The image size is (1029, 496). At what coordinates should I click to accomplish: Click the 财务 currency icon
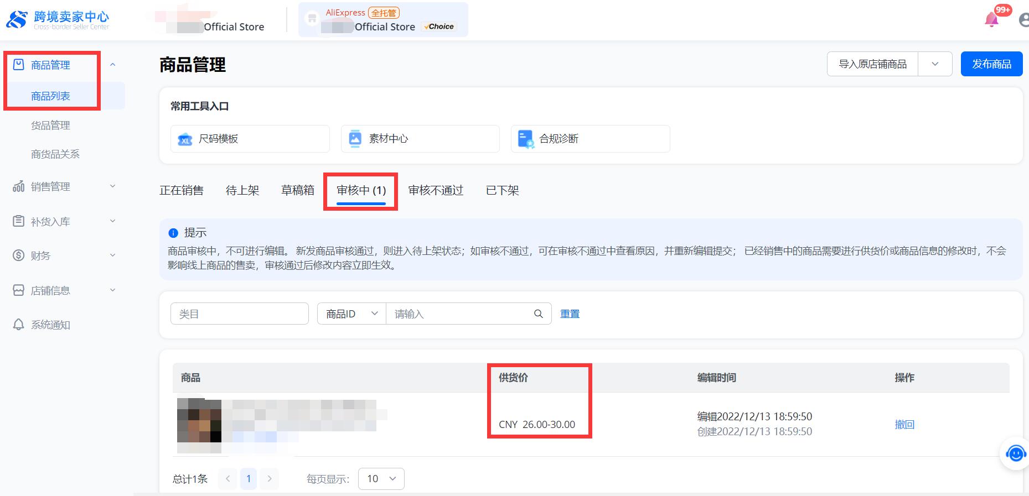19,255
